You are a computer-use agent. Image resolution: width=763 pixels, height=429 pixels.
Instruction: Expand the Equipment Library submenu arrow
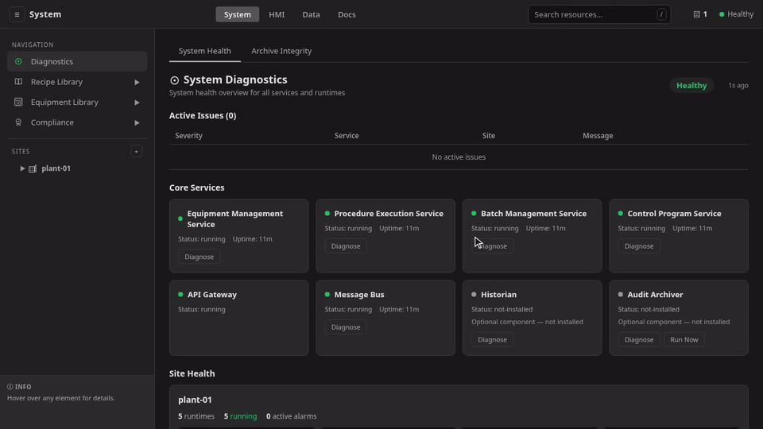[x=137, y=102]
